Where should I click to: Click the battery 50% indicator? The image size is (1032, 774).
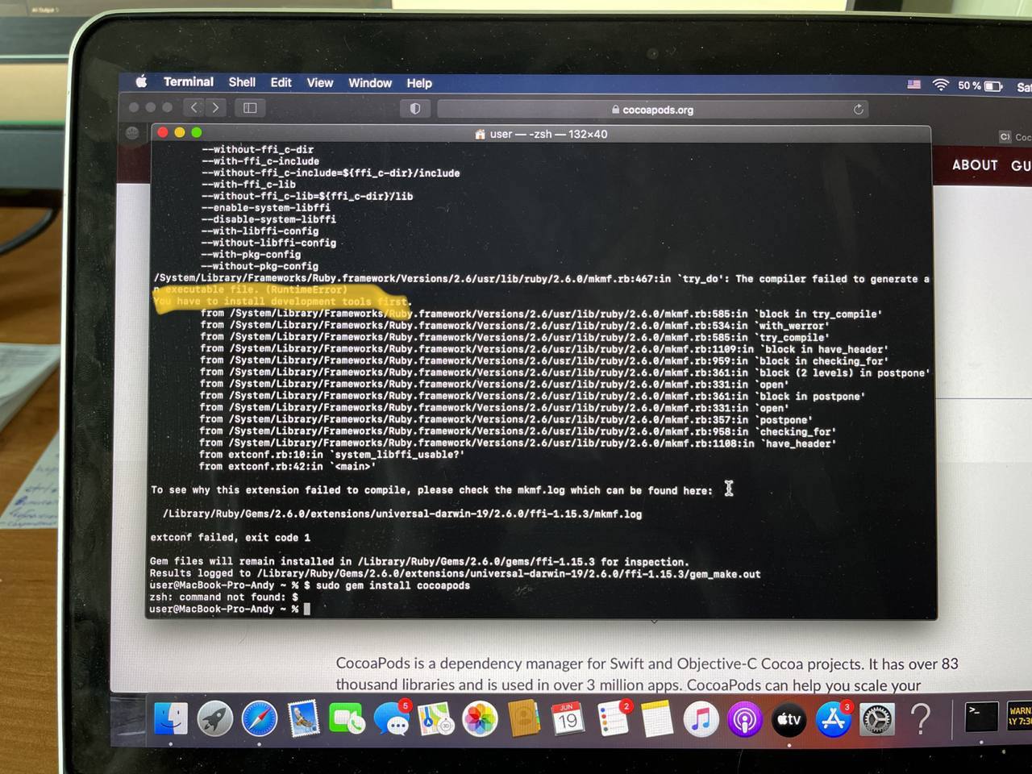(x=980, y=85)
